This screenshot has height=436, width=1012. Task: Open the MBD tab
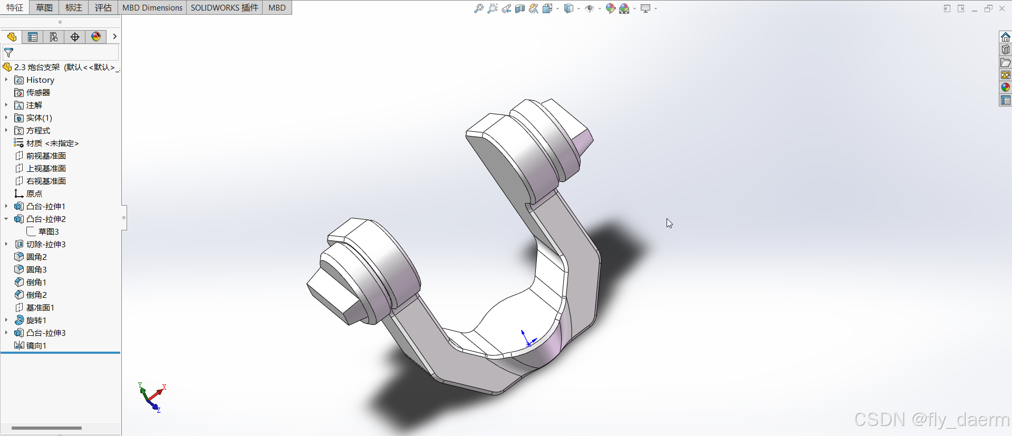277,7
